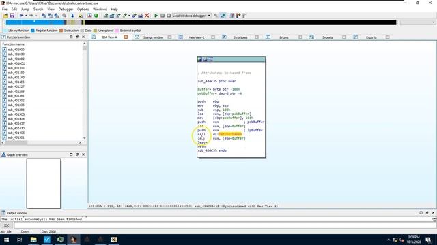
Task: Click the pause process toolbar icon
Action: point(163,16)
